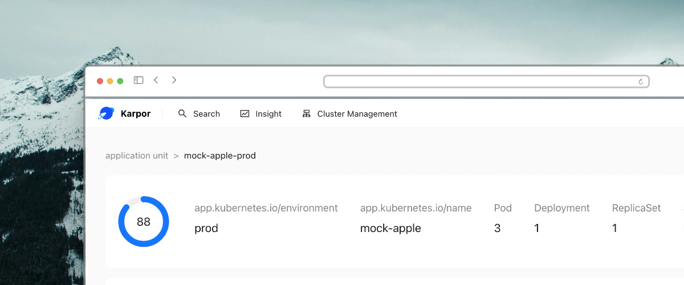Minimize the window using the yellow button
The width and height of the screenshot is (684, 285).
[x=110, y=81]
